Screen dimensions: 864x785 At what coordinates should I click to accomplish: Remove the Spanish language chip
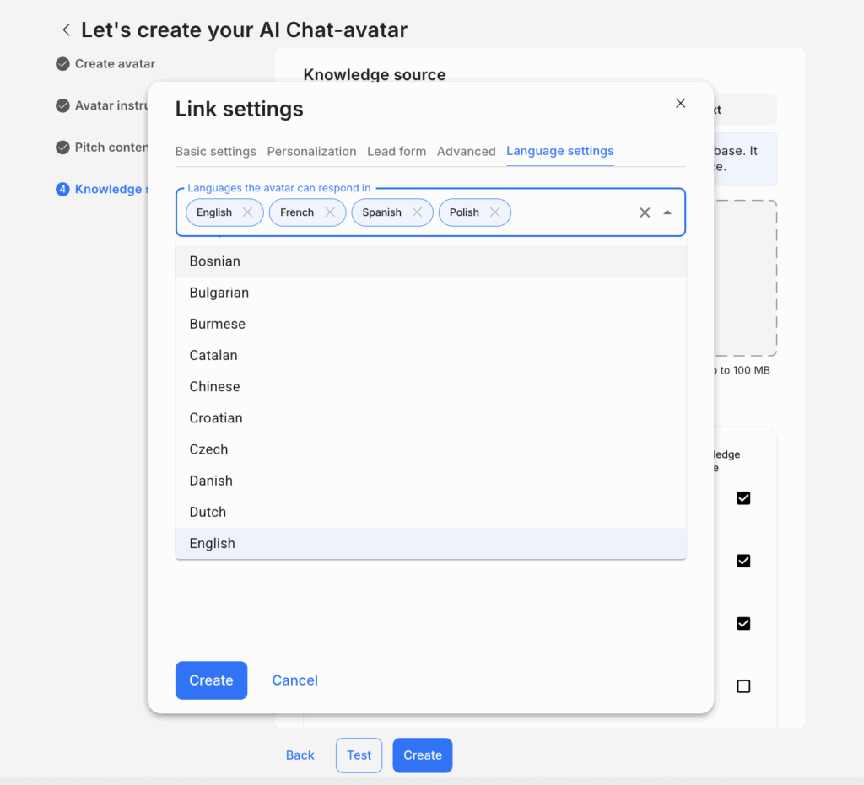tap(417, 212)
